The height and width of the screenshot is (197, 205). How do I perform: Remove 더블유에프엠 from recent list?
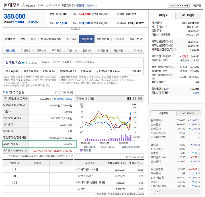[199, 137]
